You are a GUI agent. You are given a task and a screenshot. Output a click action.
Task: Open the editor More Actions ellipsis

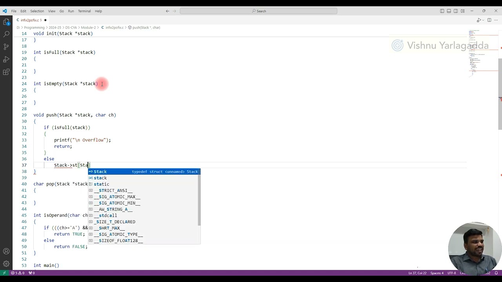496,20
